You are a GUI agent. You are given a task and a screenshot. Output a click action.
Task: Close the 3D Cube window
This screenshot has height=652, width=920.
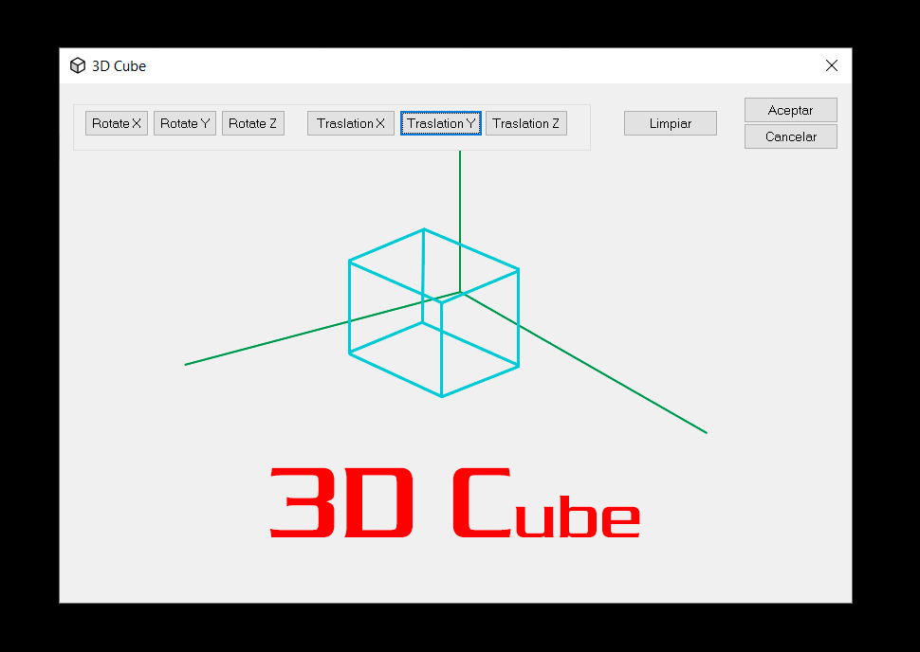tap(832, 65)
